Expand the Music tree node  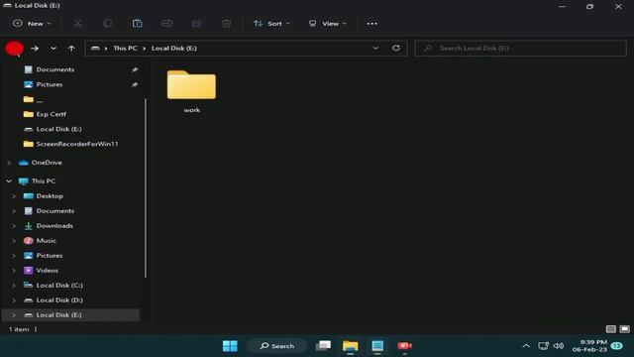[14, 241]
